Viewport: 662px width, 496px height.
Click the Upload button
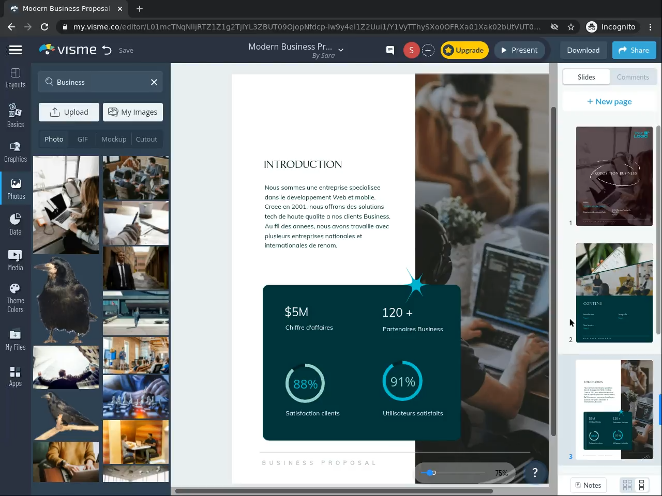click(x=69, y=112)
